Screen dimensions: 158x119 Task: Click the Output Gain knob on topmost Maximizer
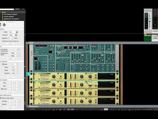pos(82,76)
